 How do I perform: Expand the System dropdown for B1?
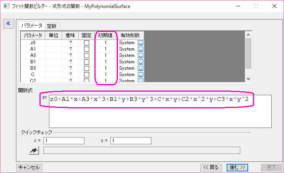click(141, 62)
